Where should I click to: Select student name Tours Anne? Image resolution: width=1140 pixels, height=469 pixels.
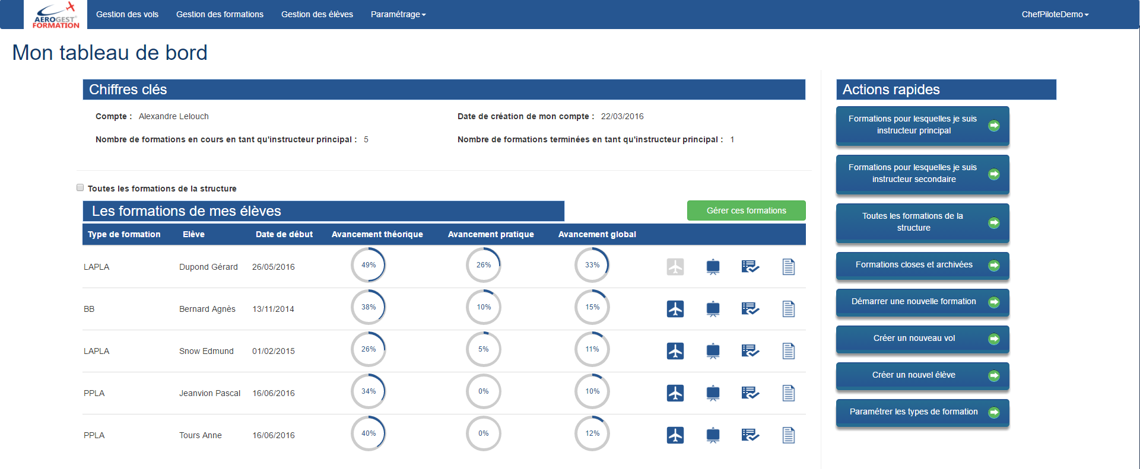click(x=201, y=435)
